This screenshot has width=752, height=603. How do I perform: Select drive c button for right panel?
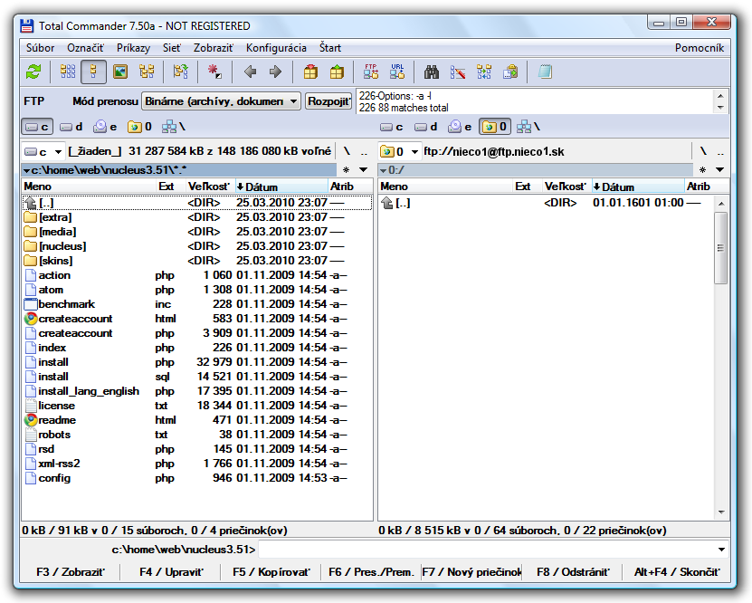click(x=391, y=127)
